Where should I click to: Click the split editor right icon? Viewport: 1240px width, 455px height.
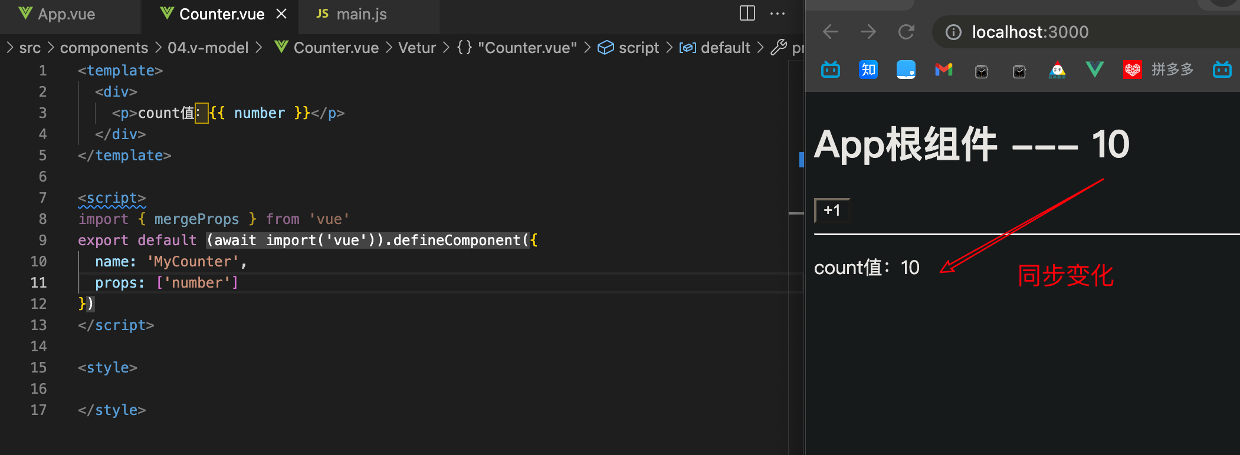(747, 14)
